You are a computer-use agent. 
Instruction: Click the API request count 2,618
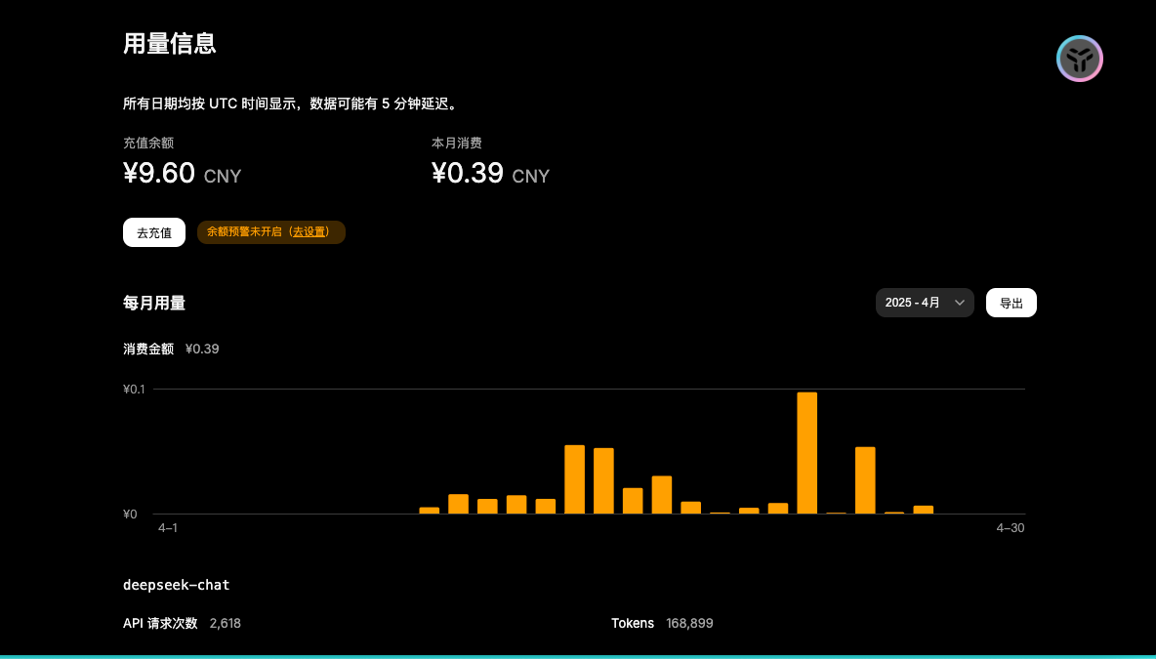pos(225,623)
